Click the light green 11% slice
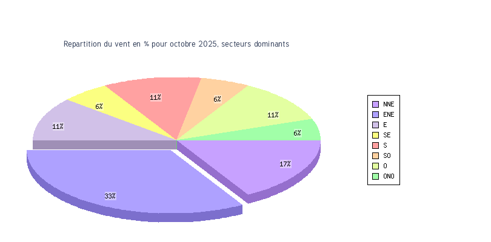The height and width of the screenshot is (242, 491). click(267, 109)
